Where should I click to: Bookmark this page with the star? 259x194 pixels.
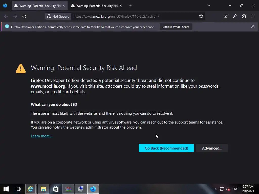(x=201, y=16)
